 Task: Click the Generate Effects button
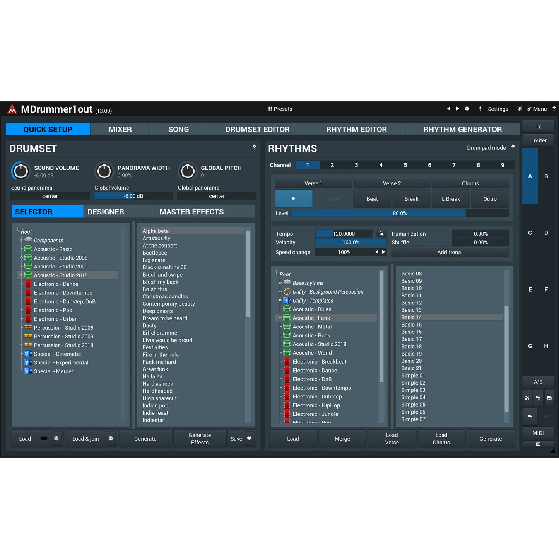pos(199,438)
